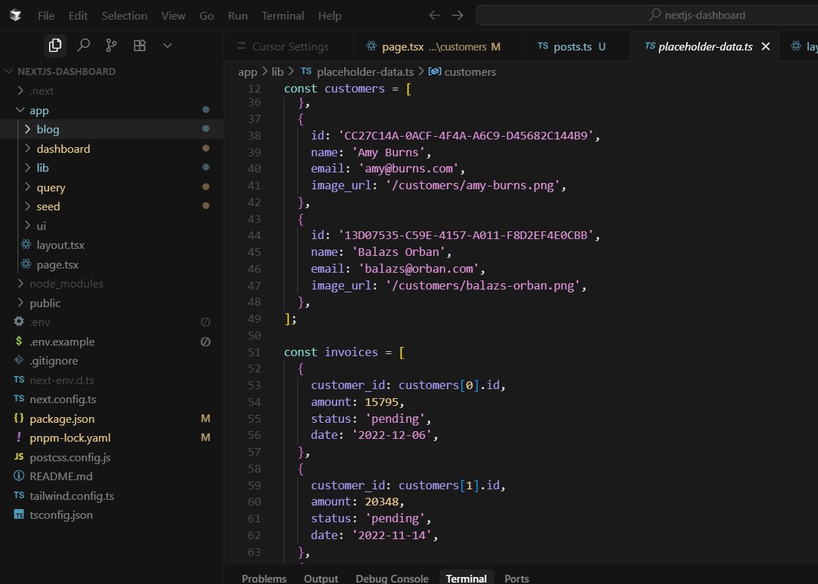Close the placeholder-data.ts tab
This screenshot has width=818, height=584.
[x=766, y=46]
